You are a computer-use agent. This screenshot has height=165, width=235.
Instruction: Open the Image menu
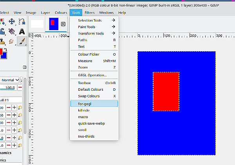point(31,13)
